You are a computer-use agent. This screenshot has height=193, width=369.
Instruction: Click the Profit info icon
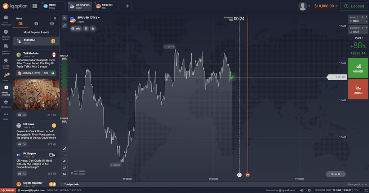click(363, 38)
